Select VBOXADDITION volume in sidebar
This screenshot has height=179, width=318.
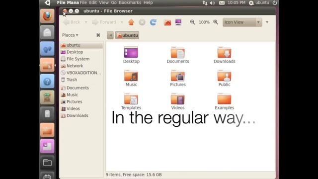click(x=81, y=73)
